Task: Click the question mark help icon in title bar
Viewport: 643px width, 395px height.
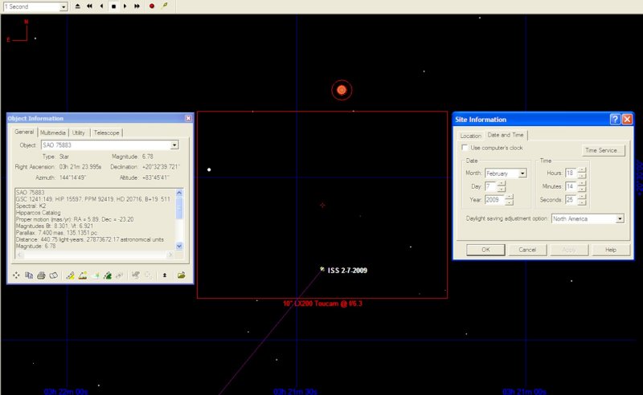Action: click(615, 120)
